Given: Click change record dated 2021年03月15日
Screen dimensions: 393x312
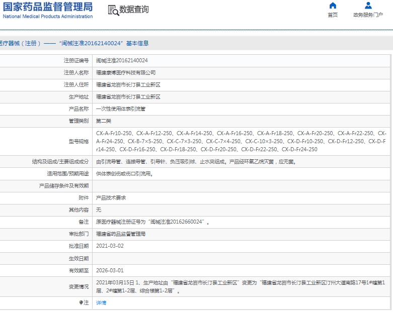Looking at the screenshot, I should click(x=241, y=287).
